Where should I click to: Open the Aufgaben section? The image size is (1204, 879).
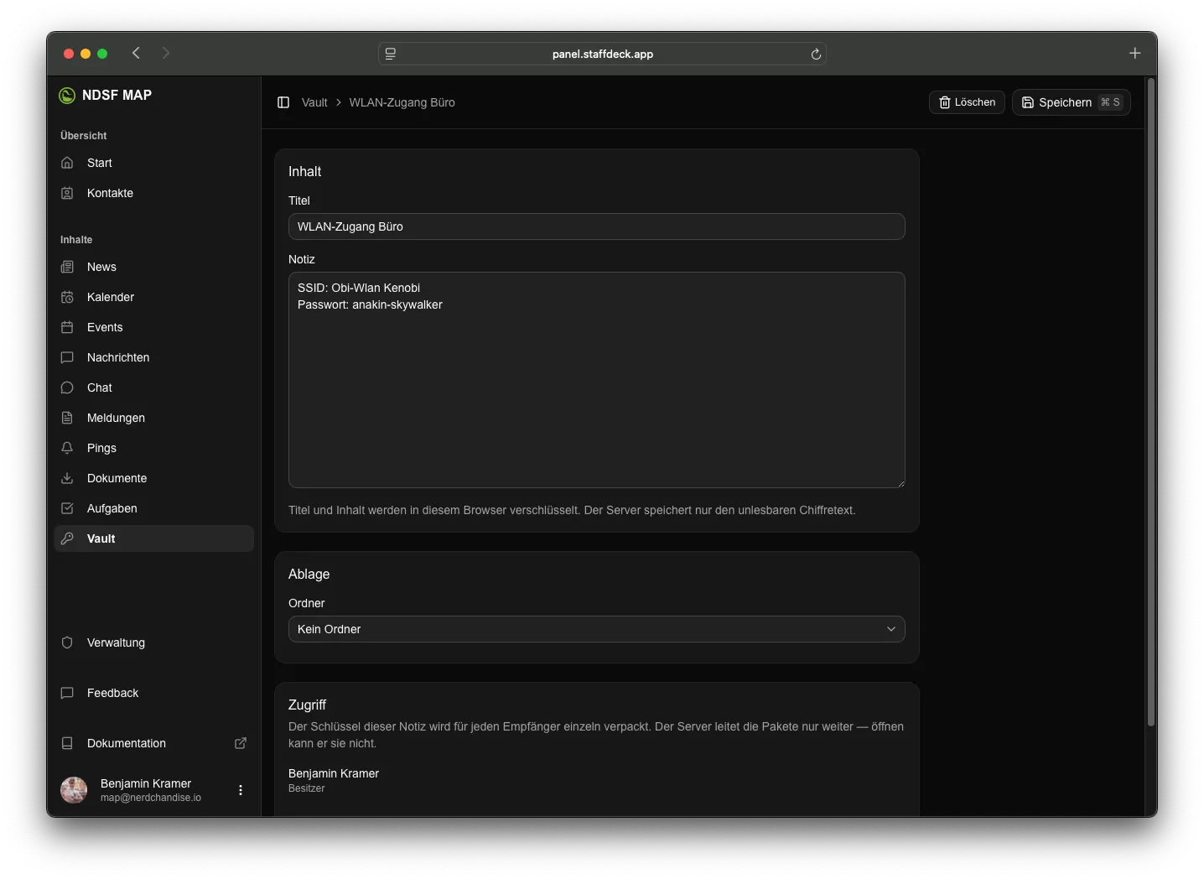153,508
